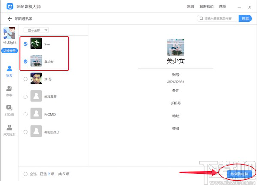Click the contact name 昨夜星辰
Screen dimensions: 259x187
click(x=50, y=97)
